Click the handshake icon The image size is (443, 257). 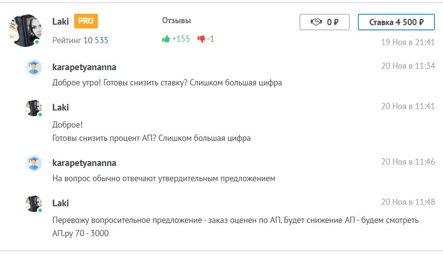point(317,22)
